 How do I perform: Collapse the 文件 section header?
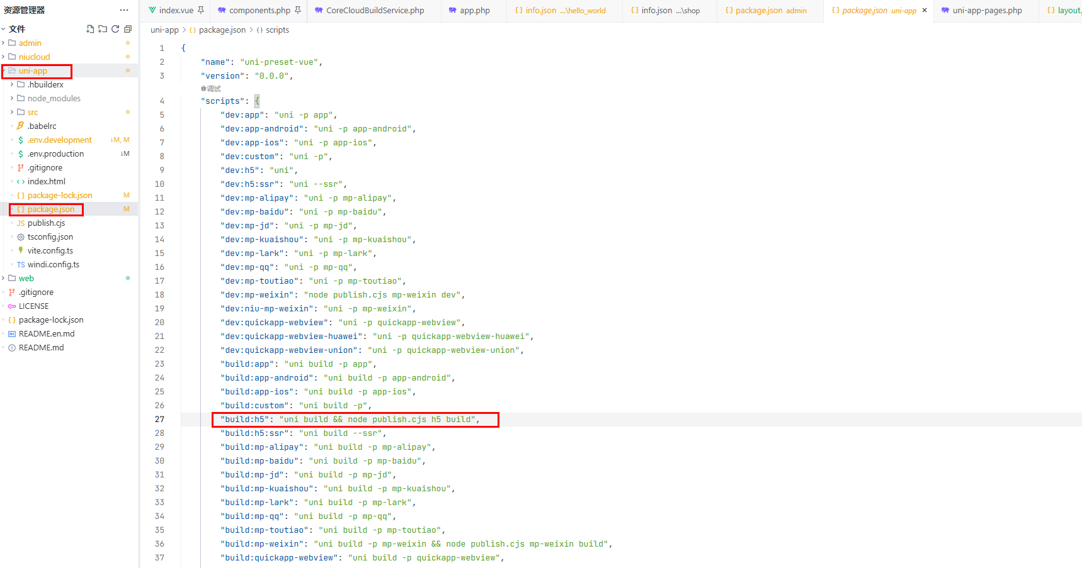17,29
